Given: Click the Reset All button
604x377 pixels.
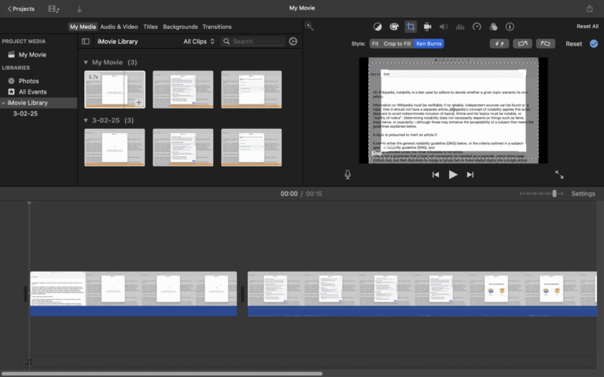Looking at the screenshot, I should click(587, 27).
